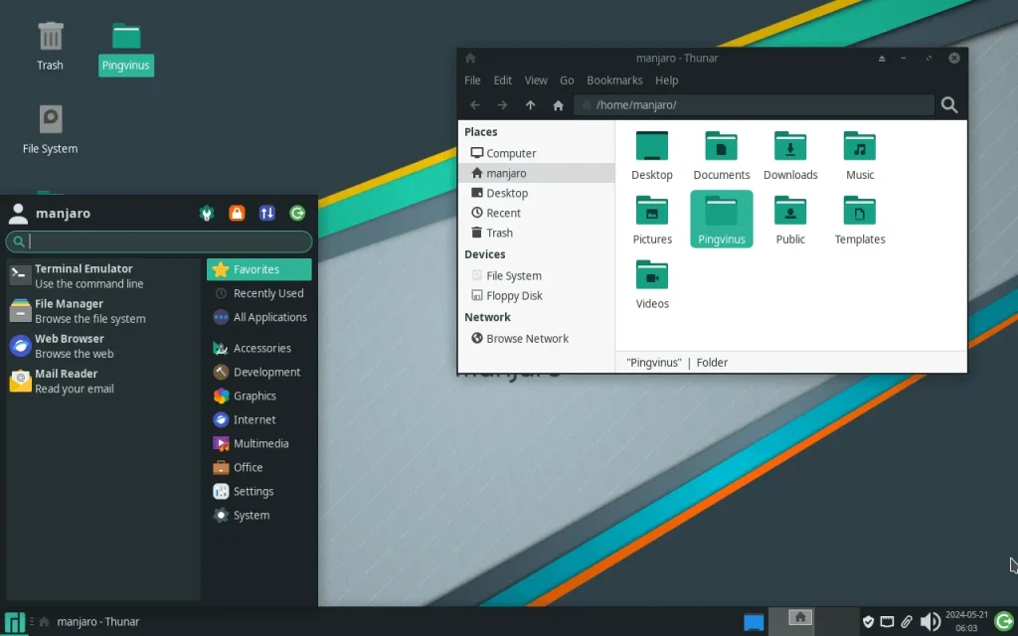Screen dimensions: 1018x636
Task: Go to parent folder with up arrow
Action: pyautogui.click(x=531, y=105)
